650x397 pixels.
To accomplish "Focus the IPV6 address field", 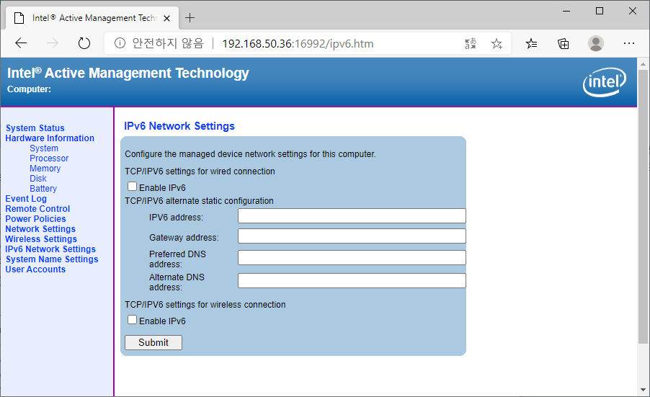I will click(352, 216).
